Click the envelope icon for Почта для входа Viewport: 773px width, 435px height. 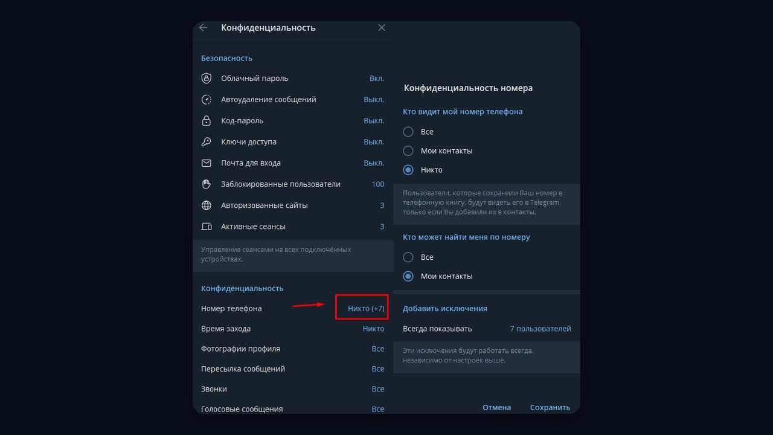point(207,163)
